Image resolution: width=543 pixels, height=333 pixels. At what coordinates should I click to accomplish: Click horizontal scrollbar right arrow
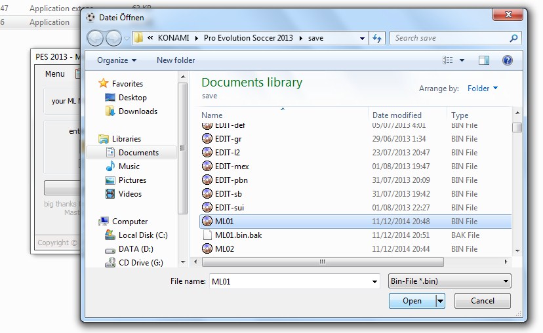coord(506,262)
